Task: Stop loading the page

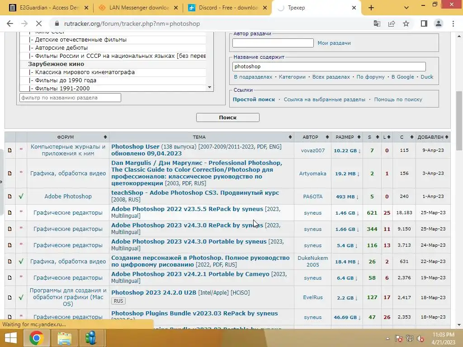Action: 39,23
